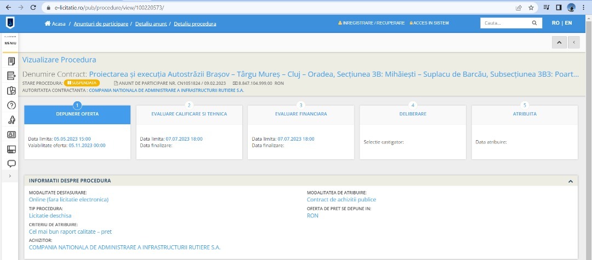Open the ID card sidebar icon

pos(12,135)
